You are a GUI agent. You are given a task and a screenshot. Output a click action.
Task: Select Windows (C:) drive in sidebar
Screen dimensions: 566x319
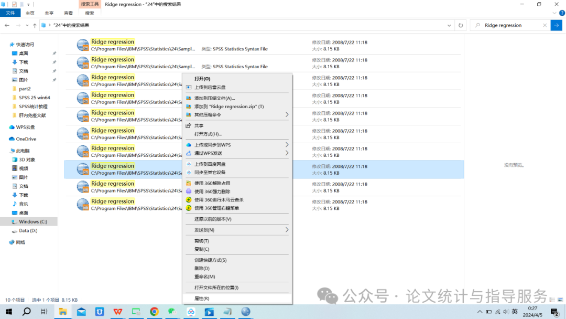click(x=29, y=221)
